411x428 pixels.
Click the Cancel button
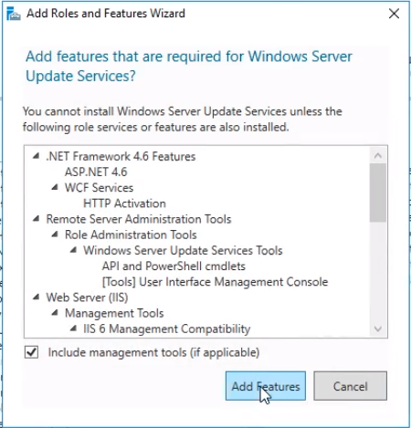tap(351, 386)
